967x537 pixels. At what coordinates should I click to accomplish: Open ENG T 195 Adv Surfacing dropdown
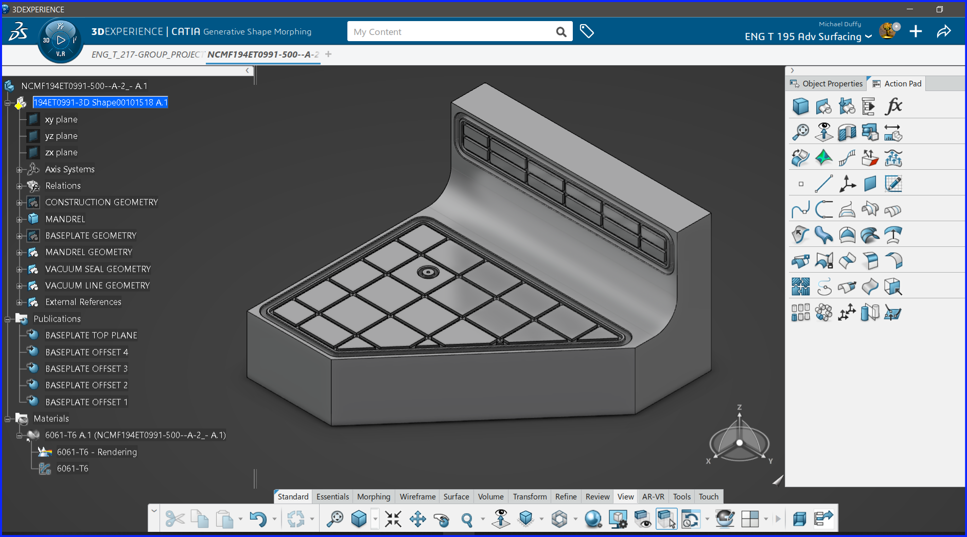tap(869, 37)
